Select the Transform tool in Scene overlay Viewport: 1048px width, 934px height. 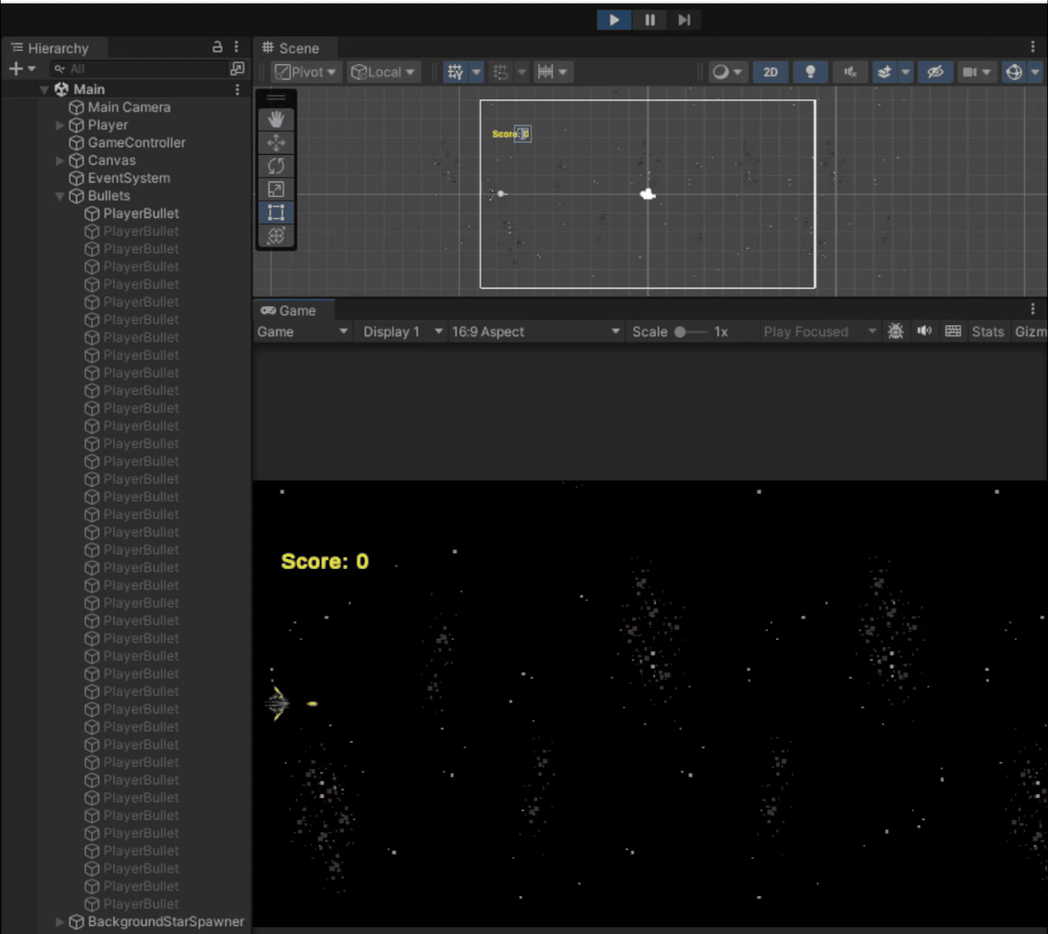276,235
